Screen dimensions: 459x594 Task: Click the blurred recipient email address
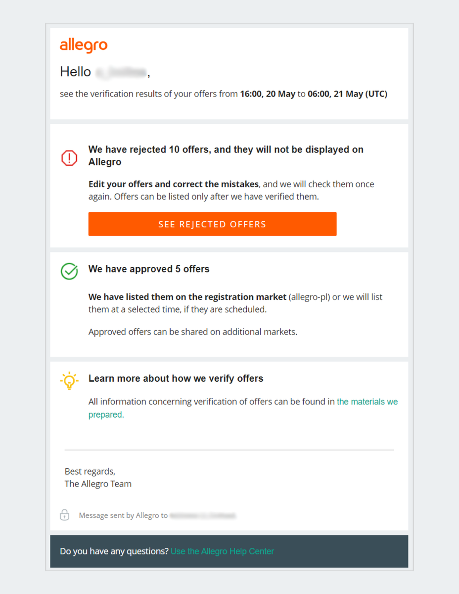202,516
